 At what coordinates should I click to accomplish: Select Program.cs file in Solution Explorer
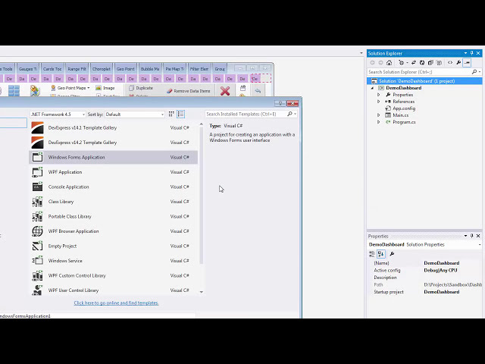(404, 122)
